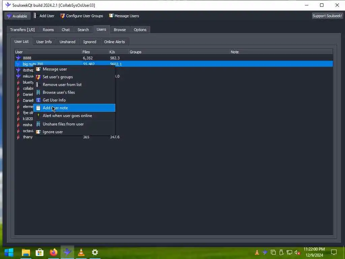Open VLC from the taskbar
The width and height of the screenshot is (345, 259).
coord(81,252)
